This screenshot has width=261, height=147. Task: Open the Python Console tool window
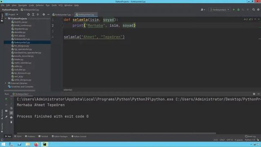click(x=79, y=136)
